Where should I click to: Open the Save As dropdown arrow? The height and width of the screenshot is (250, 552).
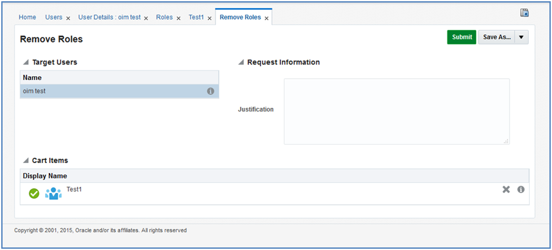click(522, 37)
